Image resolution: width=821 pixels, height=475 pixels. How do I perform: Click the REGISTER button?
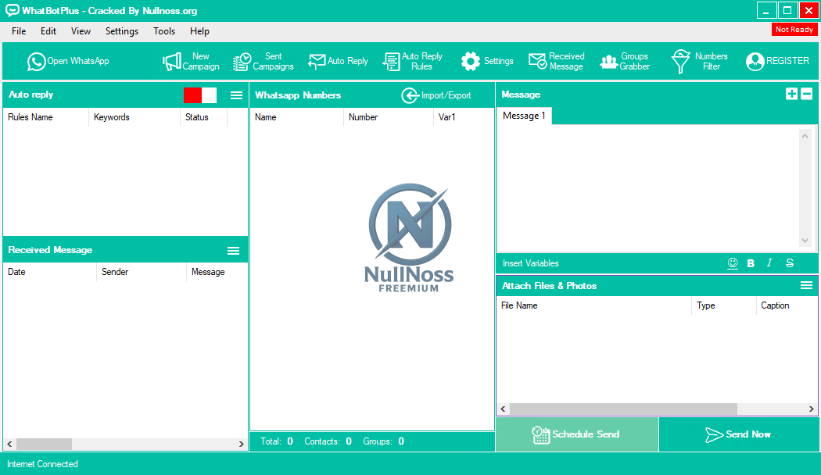pos(777,61)
